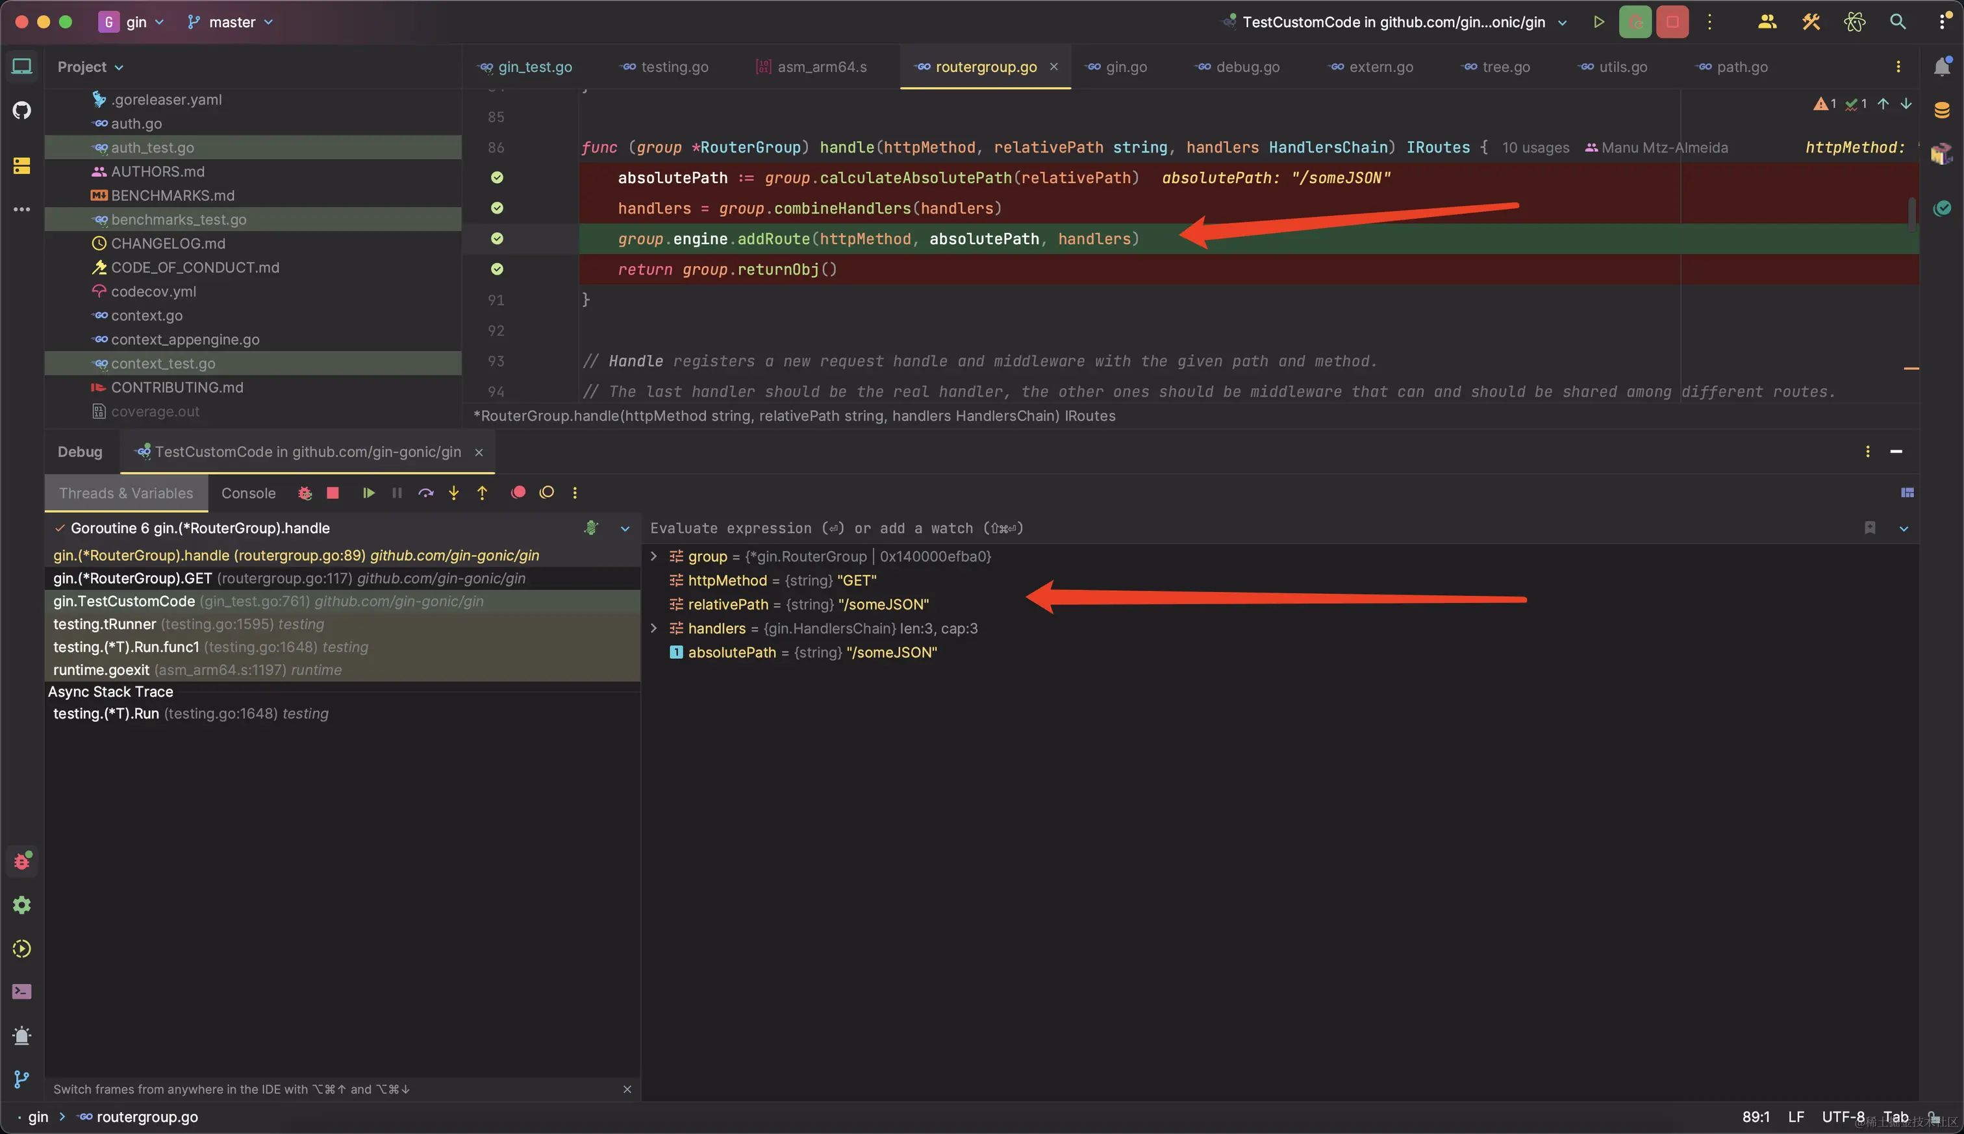Toggle breakpoint on the addRoute line
1964x1134 pixels.
[497, 238]
